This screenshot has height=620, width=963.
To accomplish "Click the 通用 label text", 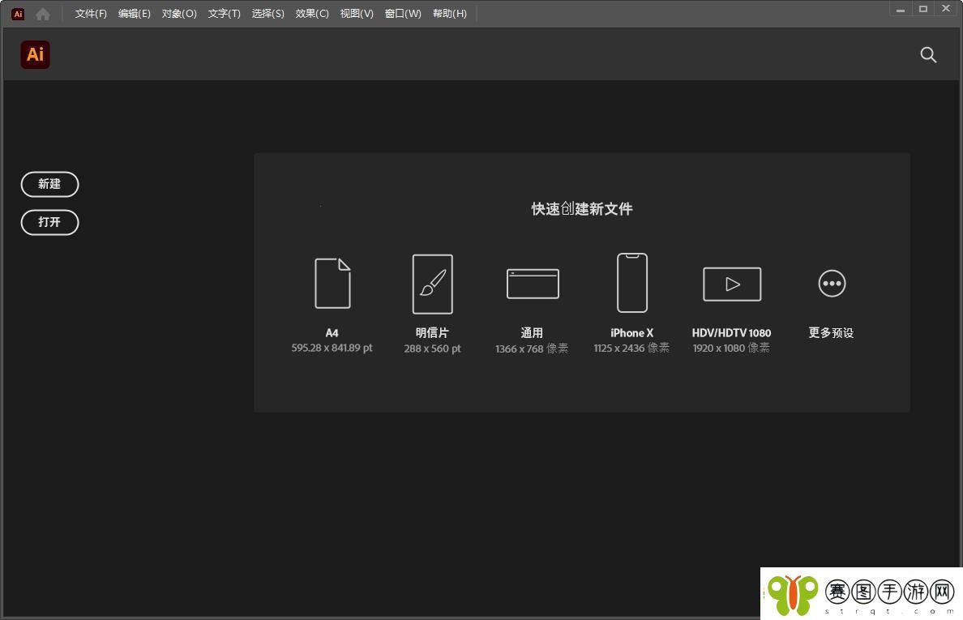I will 532,333.
